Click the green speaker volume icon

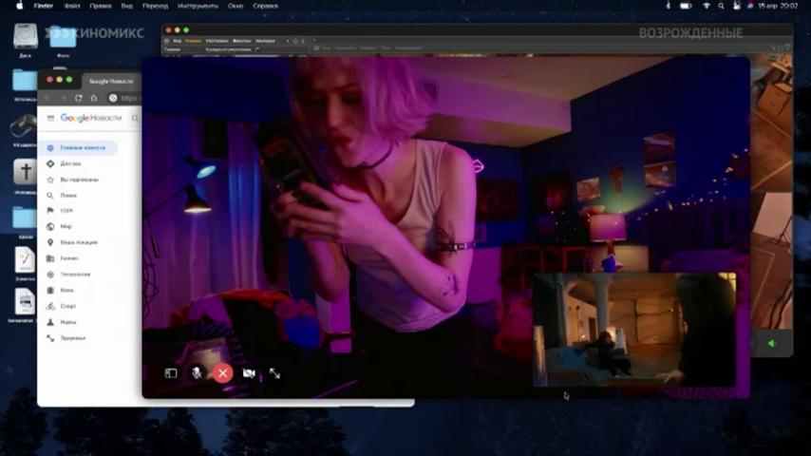(x=772, y=343)
